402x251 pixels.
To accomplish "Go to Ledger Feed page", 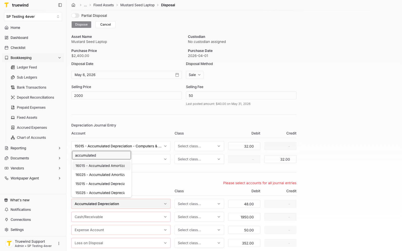I will pyautogui.click(x=27, y=67).
